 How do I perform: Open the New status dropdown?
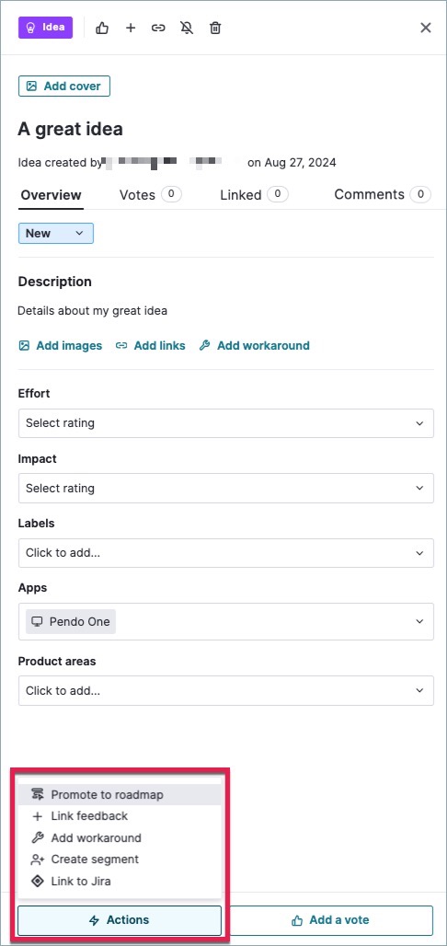[56, 234]
